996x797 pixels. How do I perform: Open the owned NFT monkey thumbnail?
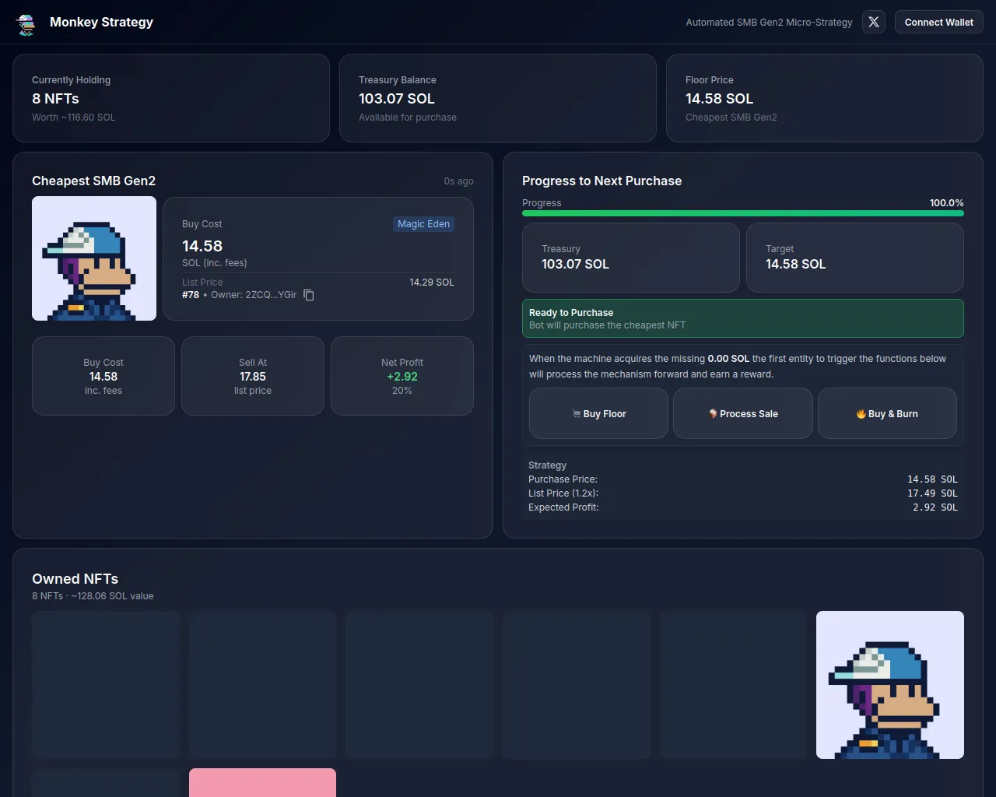coord(890,685)
